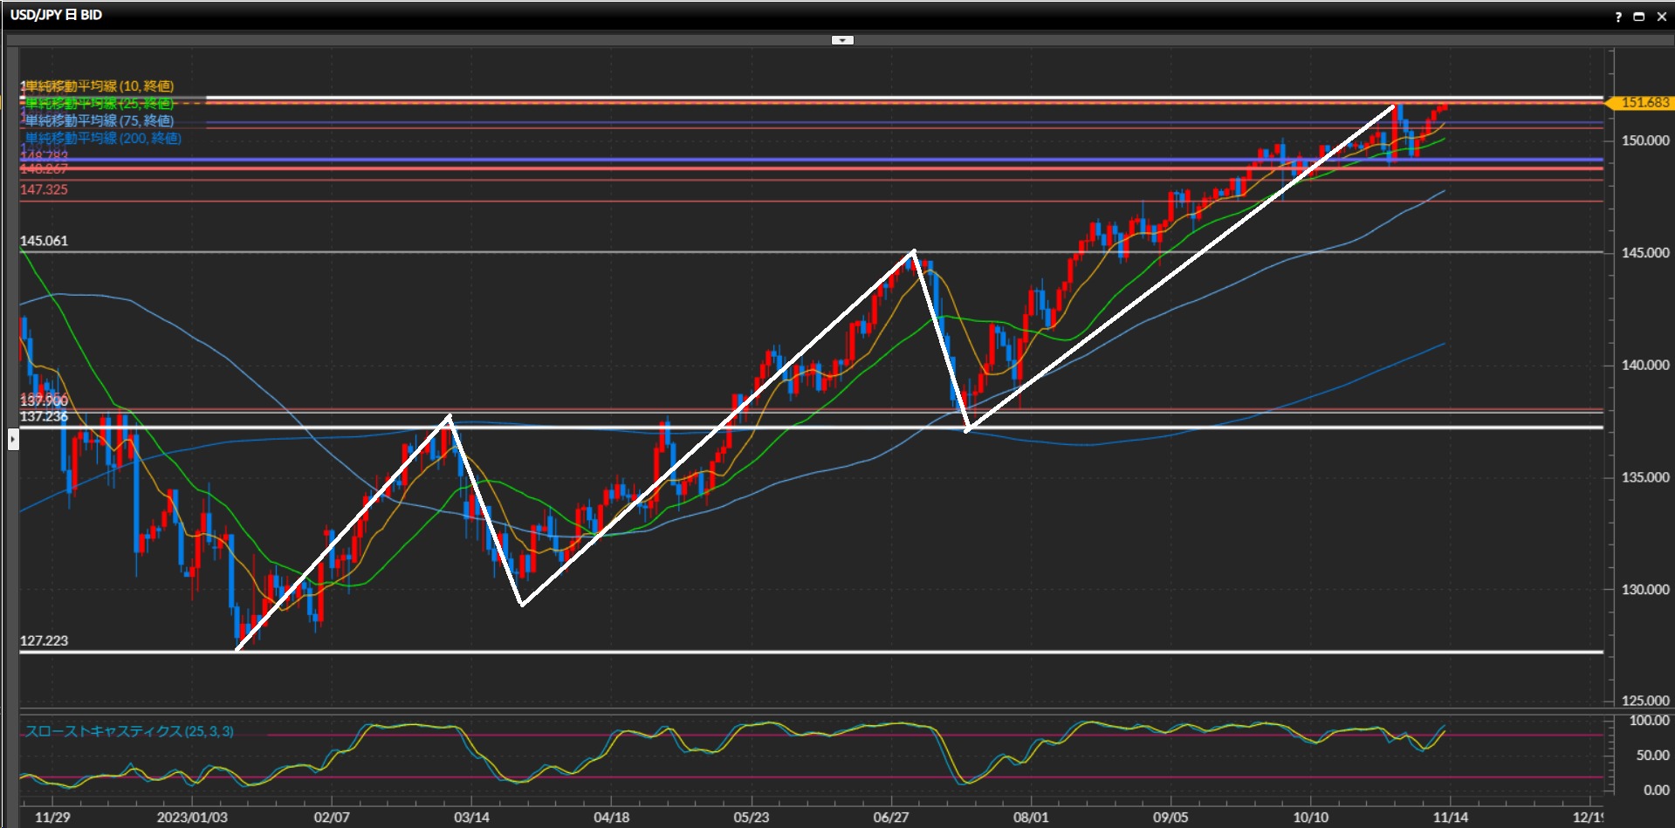Select the 147.325 red line label
Screen dimensions: 1675x828
(44, 189)
